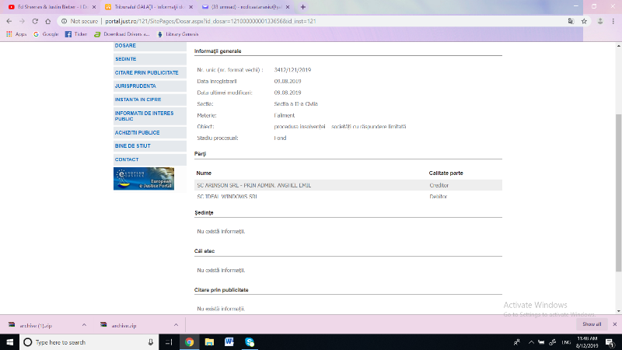Open the ENG language indicator
622x350 pixels.
click(566, 342)
